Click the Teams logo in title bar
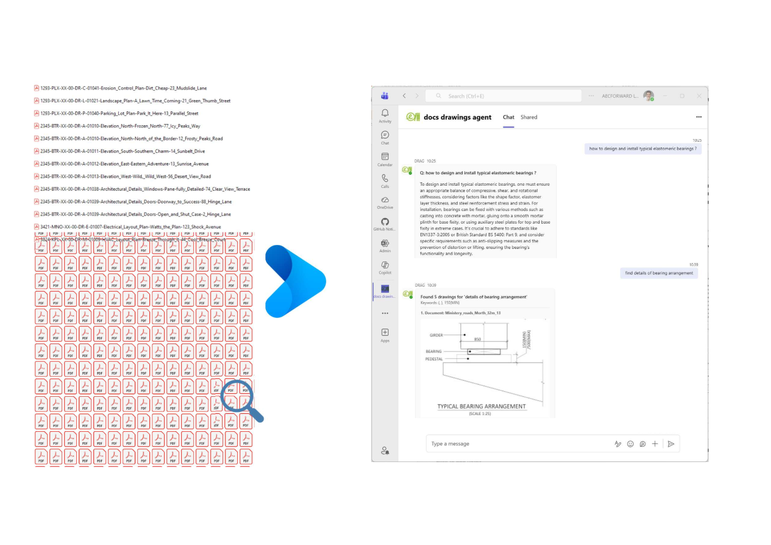 [x=385, y=96]
